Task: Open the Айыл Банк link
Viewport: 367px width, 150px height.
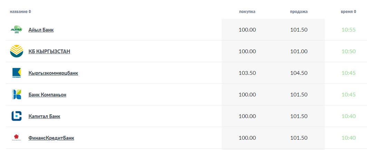Action: 41,30
